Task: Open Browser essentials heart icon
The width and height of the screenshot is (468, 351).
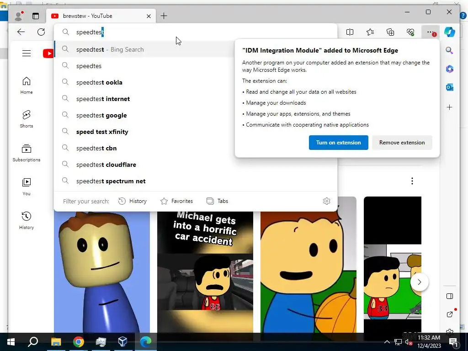Action: click(x=410, y=32)
